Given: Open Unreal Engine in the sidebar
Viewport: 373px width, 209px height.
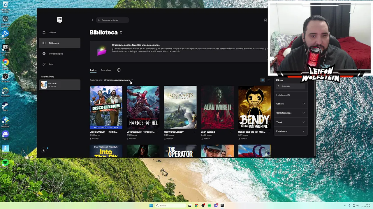Looking at the screenshot, I should click(59, 54).
